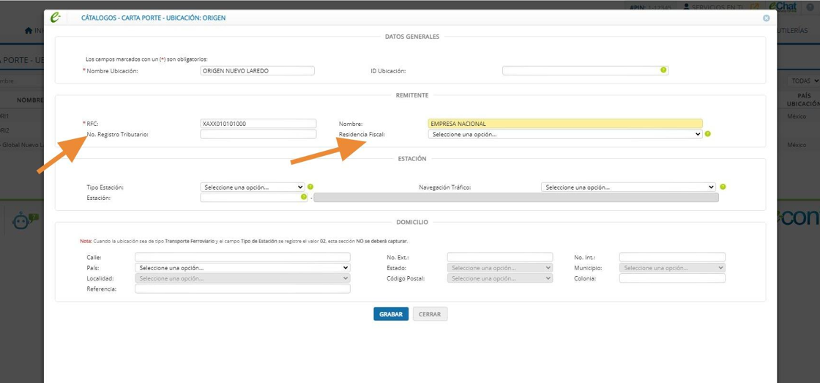Viewport: 820px width, 383px height.
Task: Open the Tipo Estación dropdown
Action: coord(252,187)
